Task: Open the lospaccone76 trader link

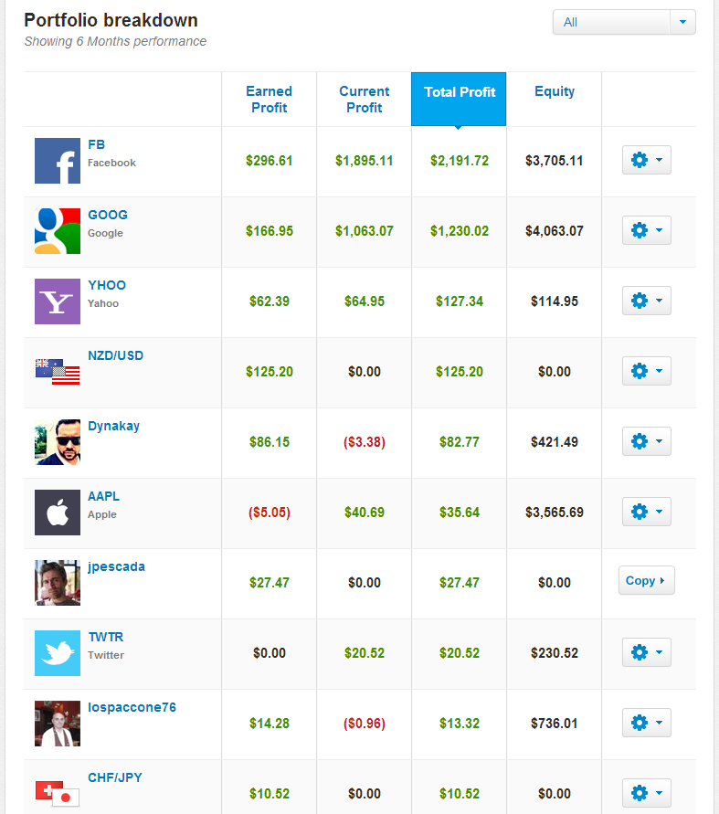Action: [132, 708]
